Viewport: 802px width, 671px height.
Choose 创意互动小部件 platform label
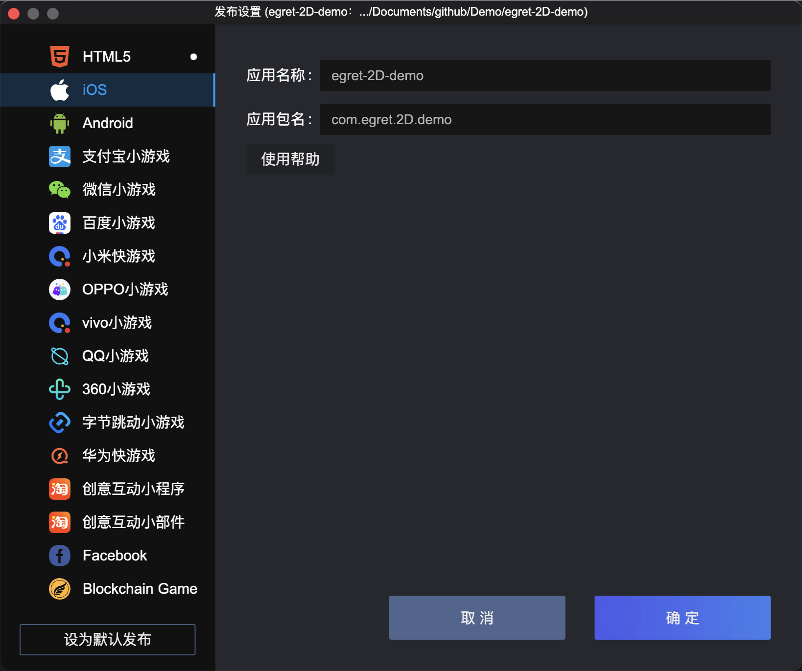[x=133, y=522]
